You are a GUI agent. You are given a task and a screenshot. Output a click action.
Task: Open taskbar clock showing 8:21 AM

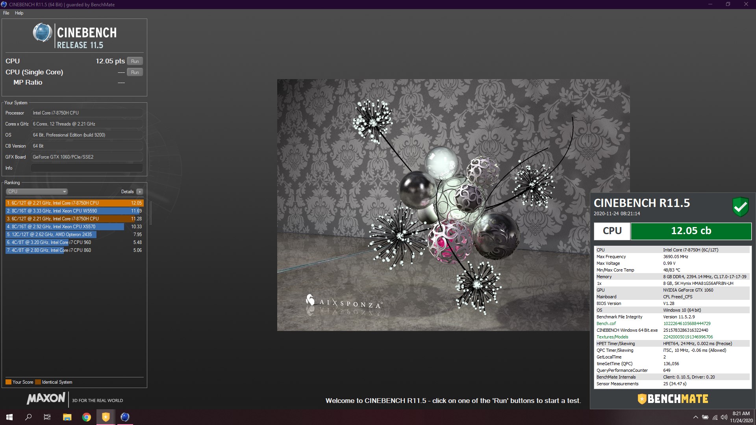tap(741, 417)
